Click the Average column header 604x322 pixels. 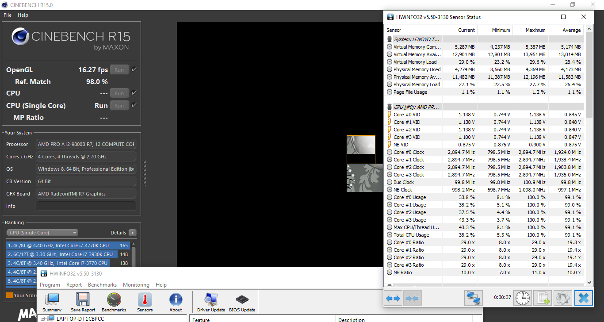[566, 30]
